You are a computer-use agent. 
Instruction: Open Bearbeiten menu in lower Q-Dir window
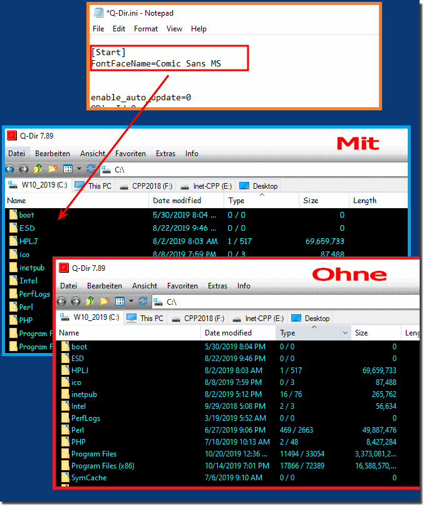(x=105, y=286)
